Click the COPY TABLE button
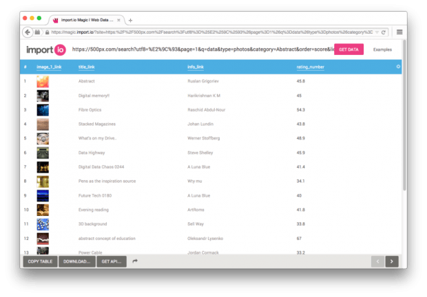This screenshot has height=297, width=427. (40, 261)
